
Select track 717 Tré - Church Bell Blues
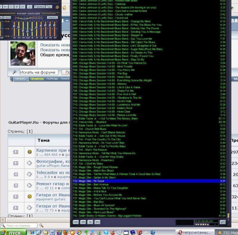pos(149,129)
